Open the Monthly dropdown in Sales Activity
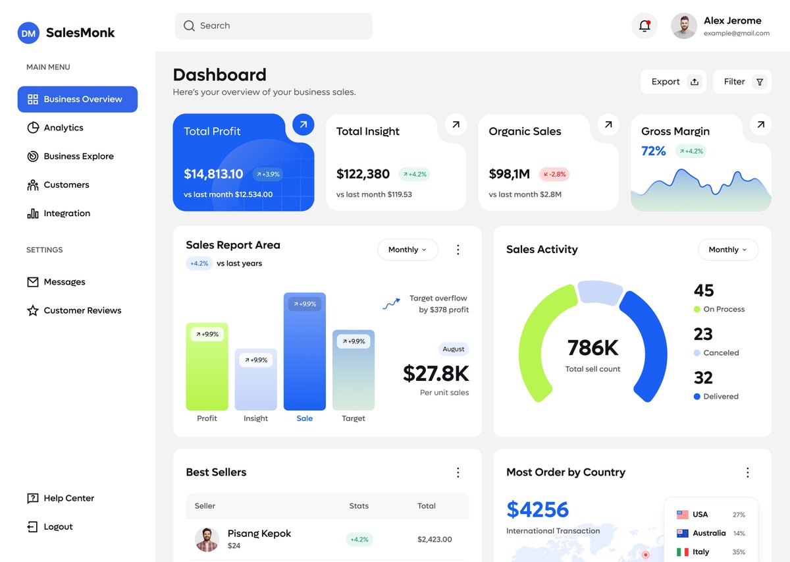 point(727,250)
